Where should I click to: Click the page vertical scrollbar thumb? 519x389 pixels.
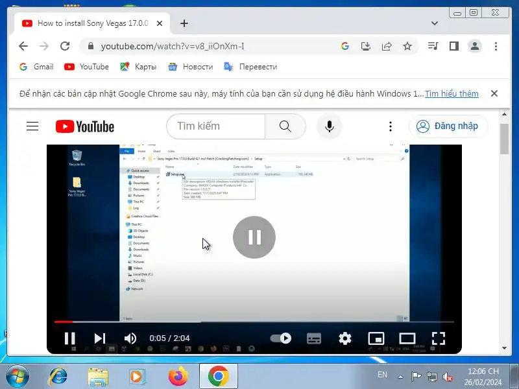click(504, 139)
